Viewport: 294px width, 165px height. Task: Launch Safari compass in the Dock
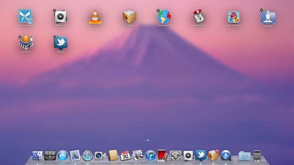88,156
